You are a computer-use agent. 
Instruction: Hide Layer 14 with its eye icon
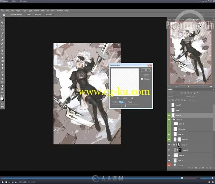(169, 139)
